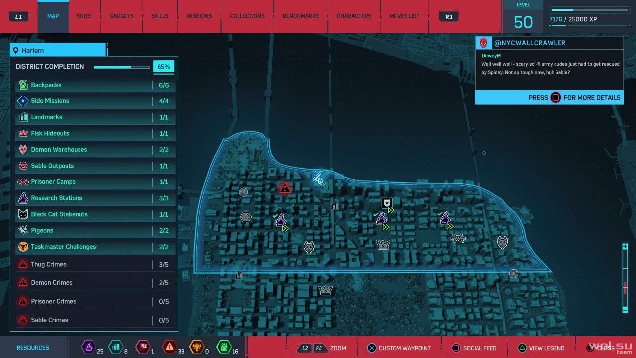Click the purple research token resource icon

tap(88, 347)
